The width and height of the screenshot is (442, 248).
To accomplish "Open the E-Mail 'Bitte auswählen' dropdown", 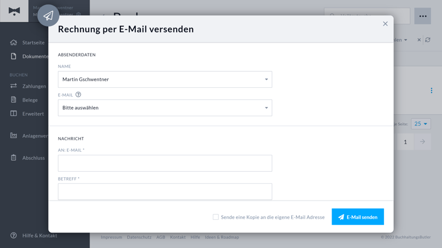I will 165,108.
